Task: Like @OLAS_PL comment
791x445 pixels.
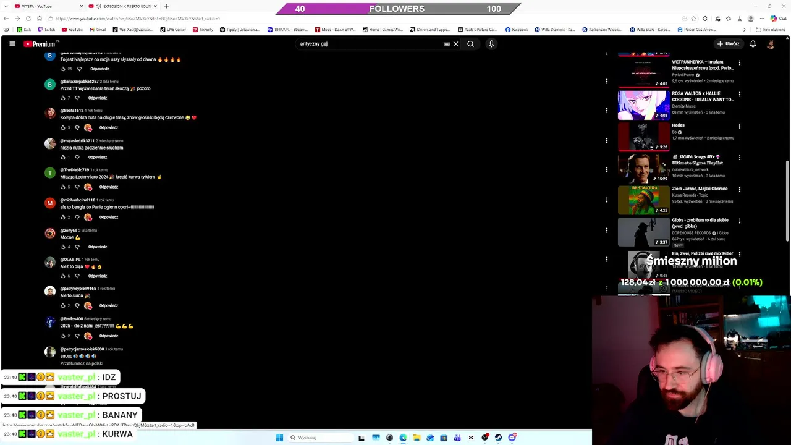Action: [62, 276]
